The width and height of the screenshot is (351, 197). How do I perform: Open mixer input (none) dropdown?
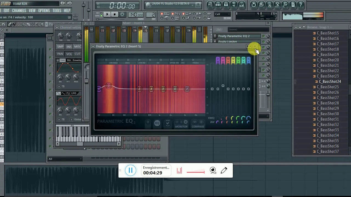pos(248,30)
